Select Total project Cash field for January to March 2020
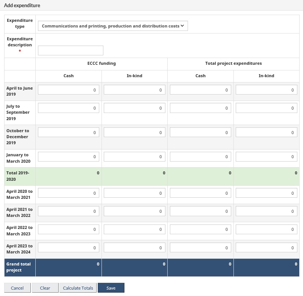The image size is (303, 296). (200, 157)
